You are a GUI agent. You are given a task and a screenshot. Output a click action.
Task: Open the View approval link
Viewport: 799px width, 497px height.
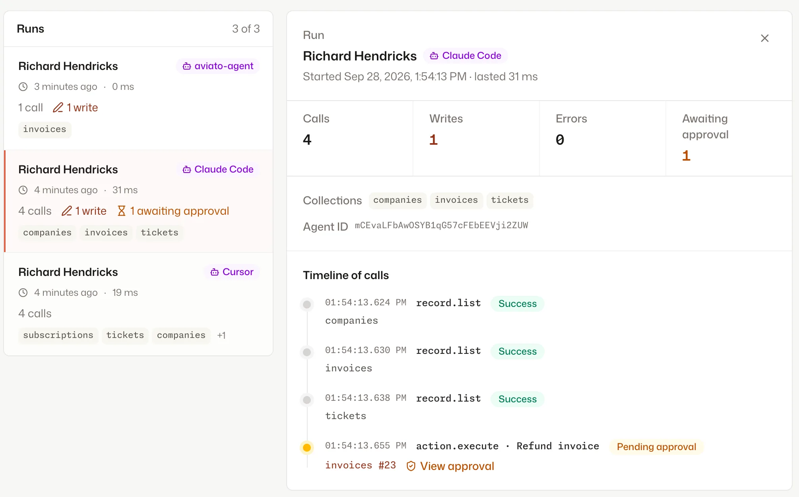pos(457,466)
